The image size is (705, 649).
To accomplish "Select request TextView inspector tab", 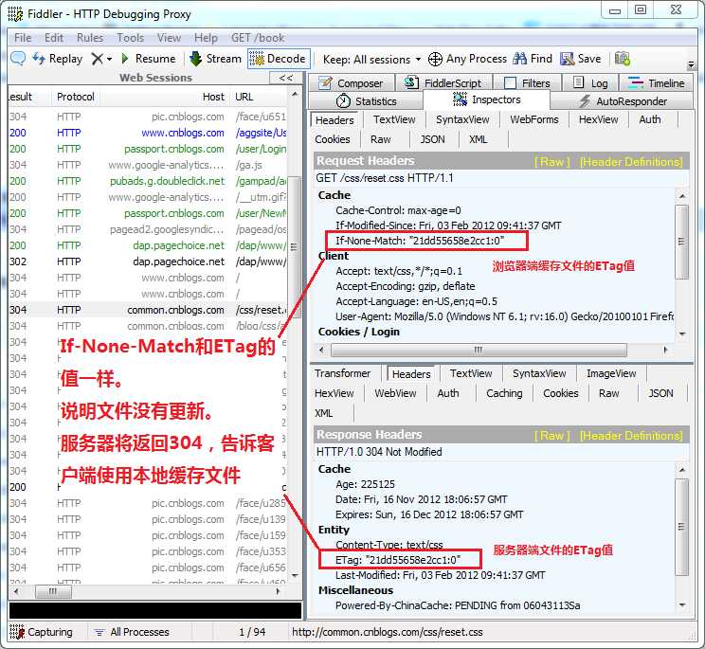I will (x=394, y=119).
